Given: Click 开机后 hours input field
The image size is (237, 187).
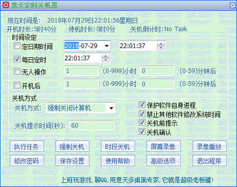Looking at the screenshot, I should pos(81,84).
